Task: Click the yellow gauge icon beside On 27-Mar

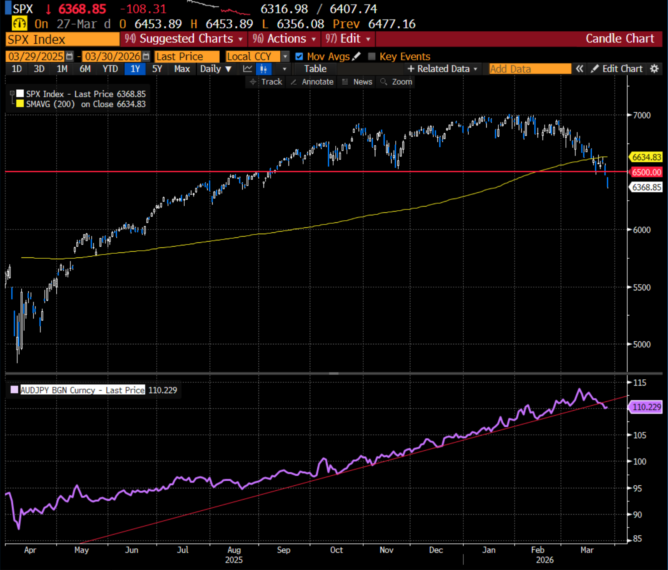Action: pos(20,24)
